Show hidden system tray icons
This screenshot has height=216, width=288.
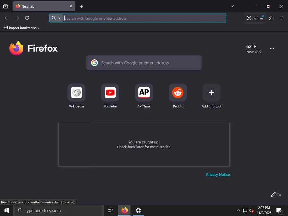point(238,210)
